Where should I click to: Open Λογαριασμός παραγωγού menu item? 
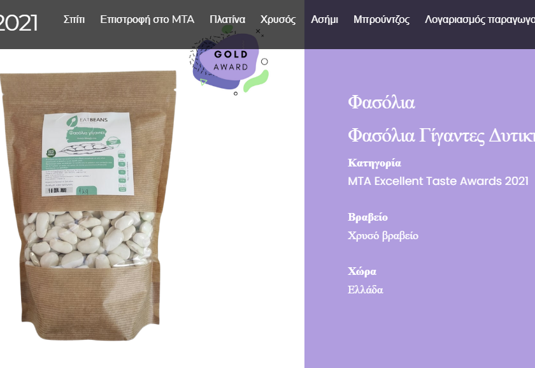coord(480,20)
